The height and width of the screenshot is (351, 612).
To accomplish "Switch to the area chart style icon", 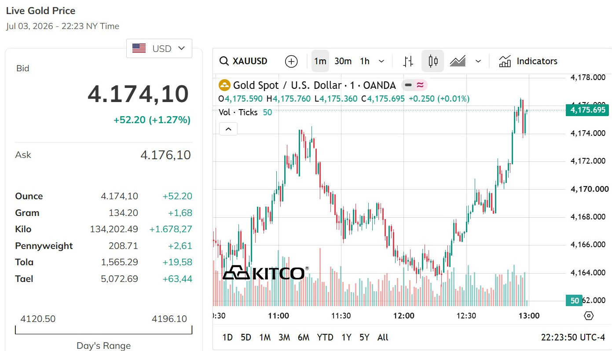I will pyautogui.click(x=458, y=61).
